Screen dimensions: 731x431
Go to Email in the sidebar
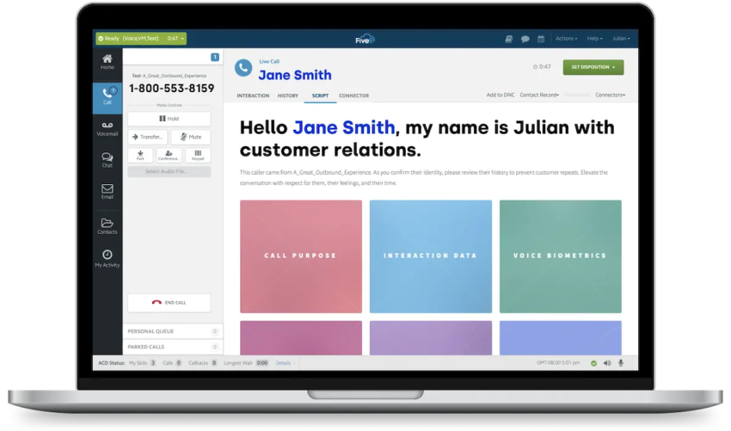click(107, 191)
